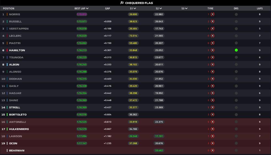Click Bortoleto's green team colour bar

click(x=7, y=115)
